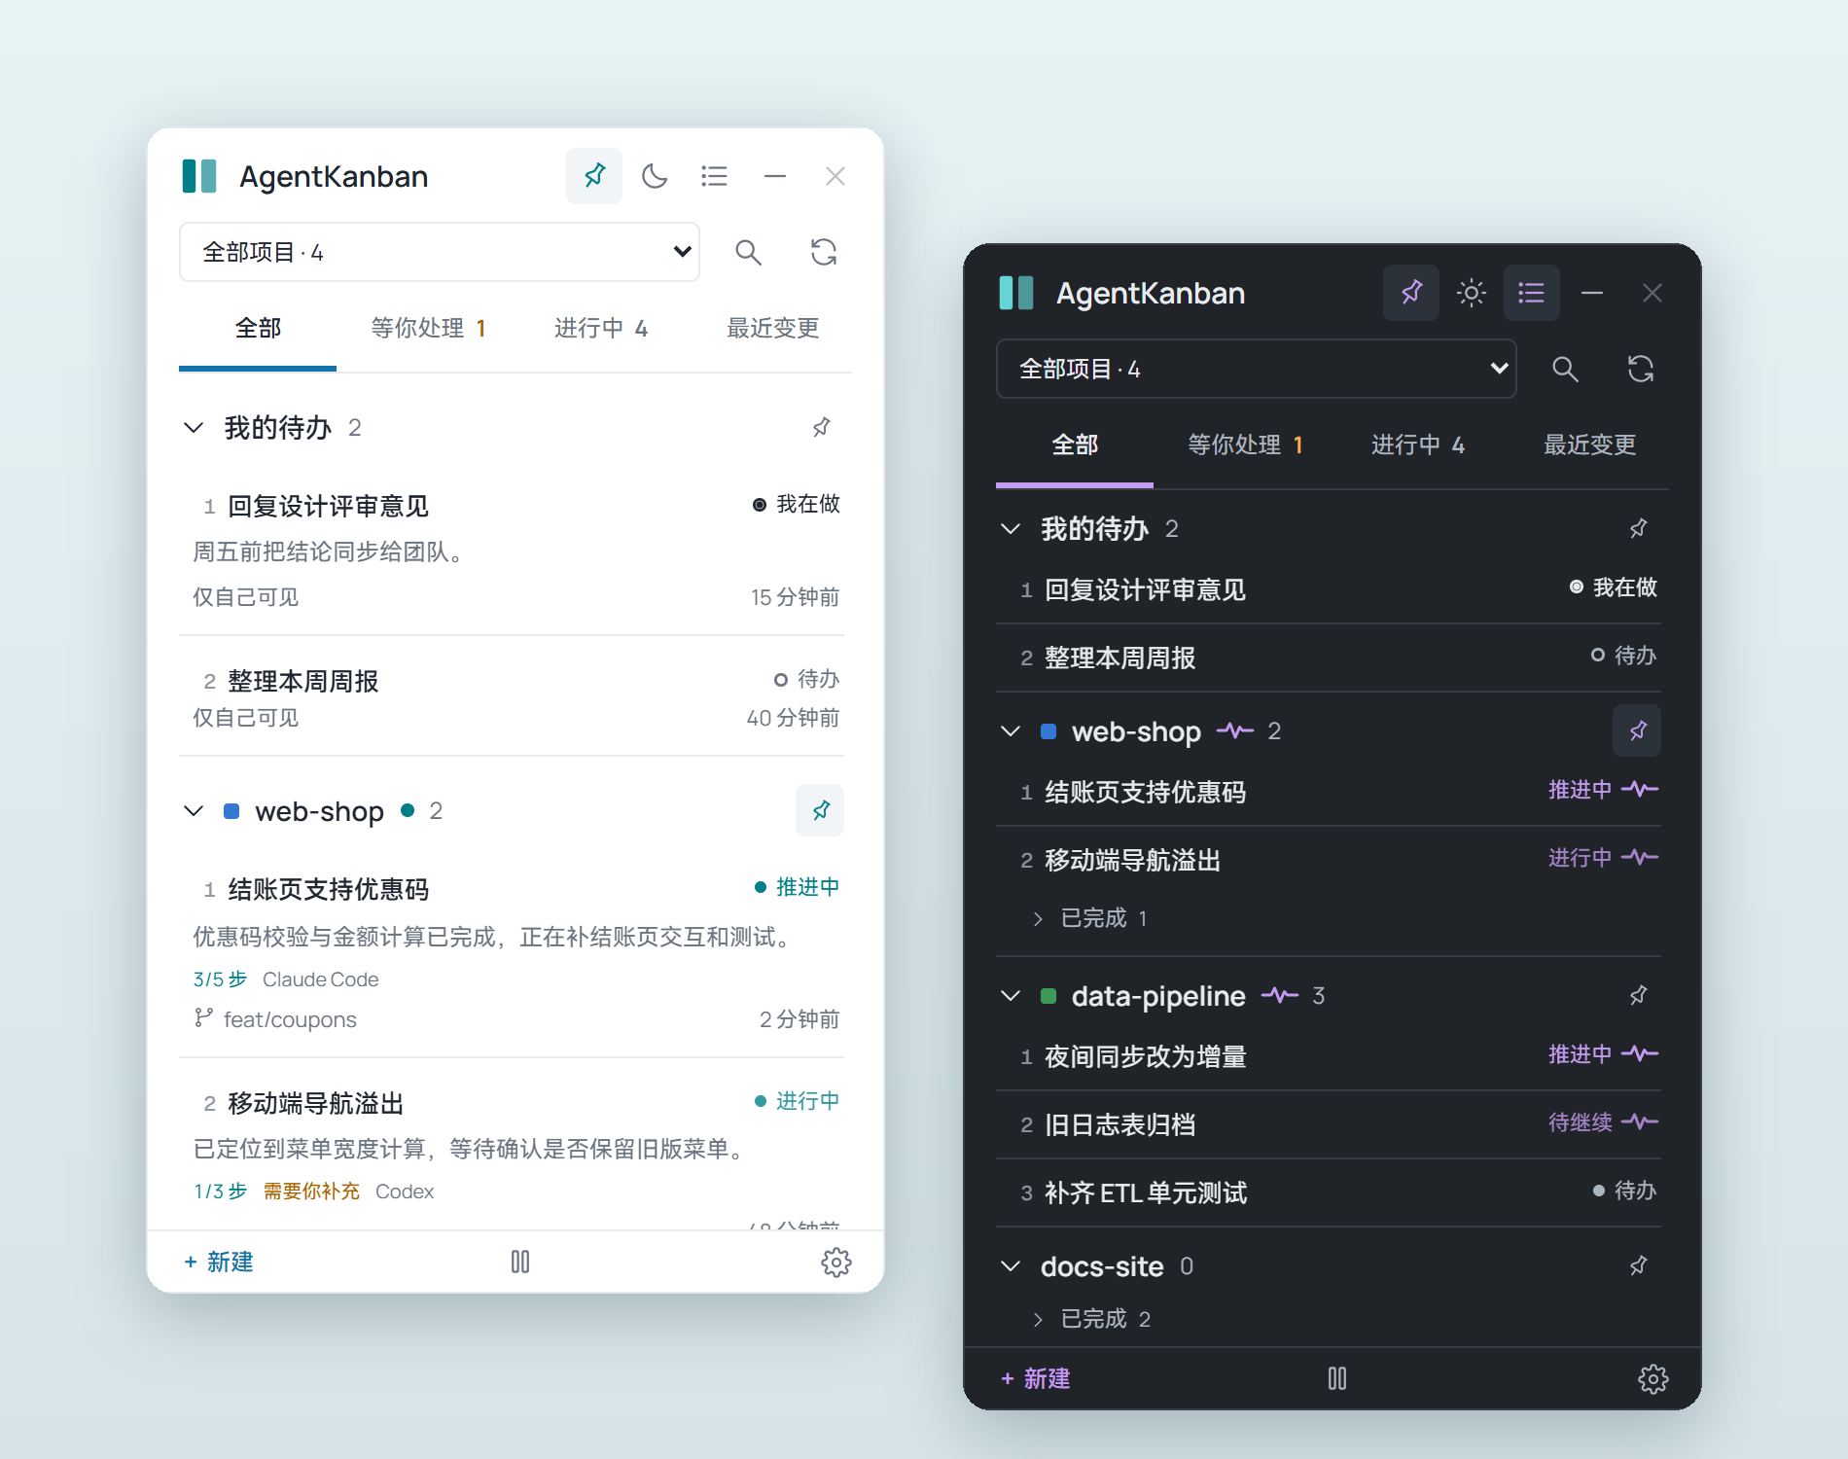
Task: Pin the 我的待办 group in light window
Action: [x=821, y=427]
